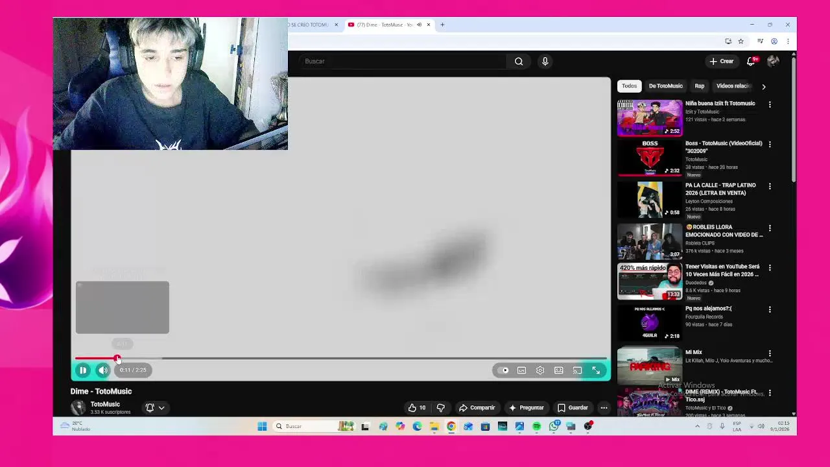
Task: Click the Preguntar button
Action: pos(526,408)
